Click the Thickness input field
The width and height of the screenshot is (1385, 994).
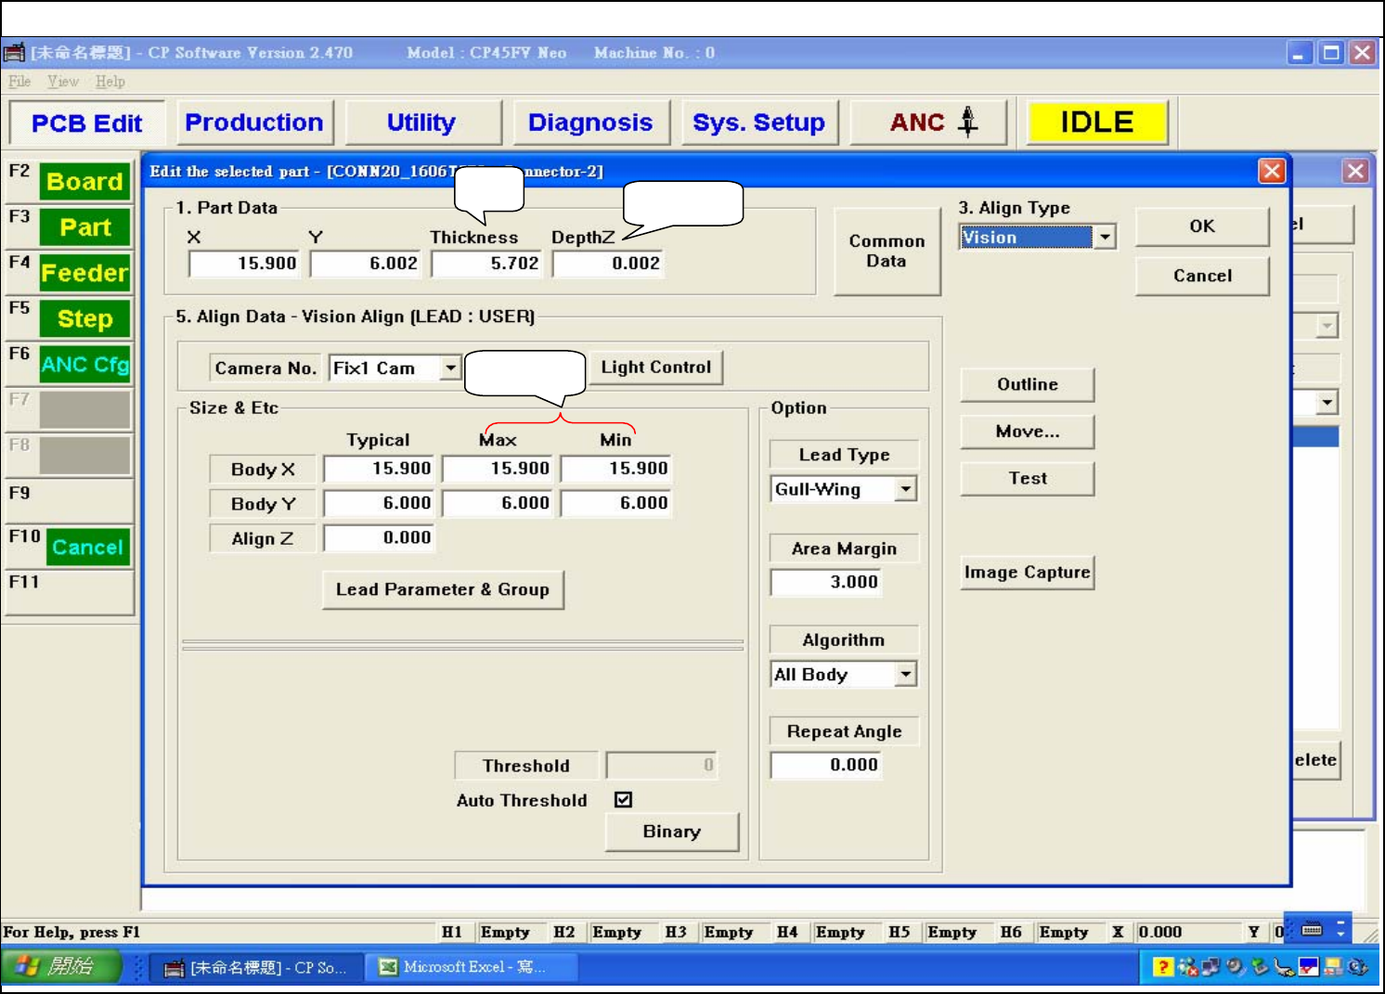coord(486,264)
